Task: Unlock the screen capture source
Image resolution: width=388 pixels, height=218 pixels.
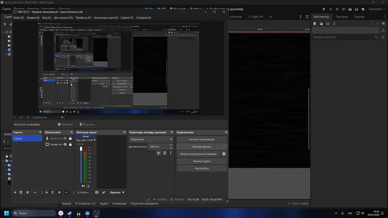Action: [70, 144]
